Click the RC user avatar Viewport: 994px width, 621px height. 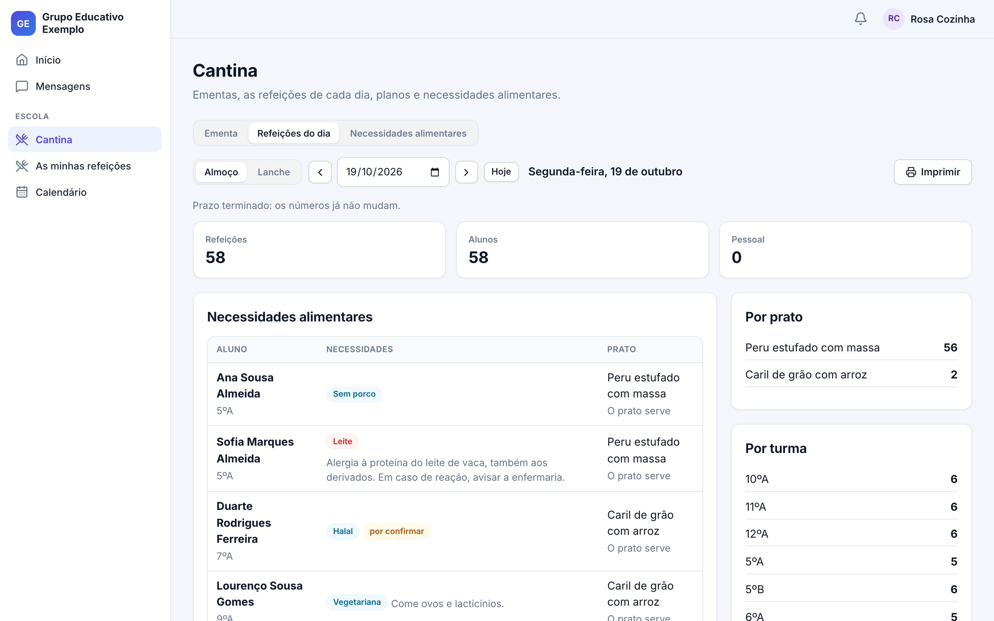894,19
